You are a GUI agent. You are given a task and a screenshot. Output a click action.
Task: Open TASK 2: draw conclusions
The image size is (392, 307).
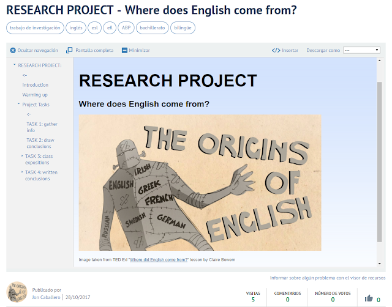[40, 143]
